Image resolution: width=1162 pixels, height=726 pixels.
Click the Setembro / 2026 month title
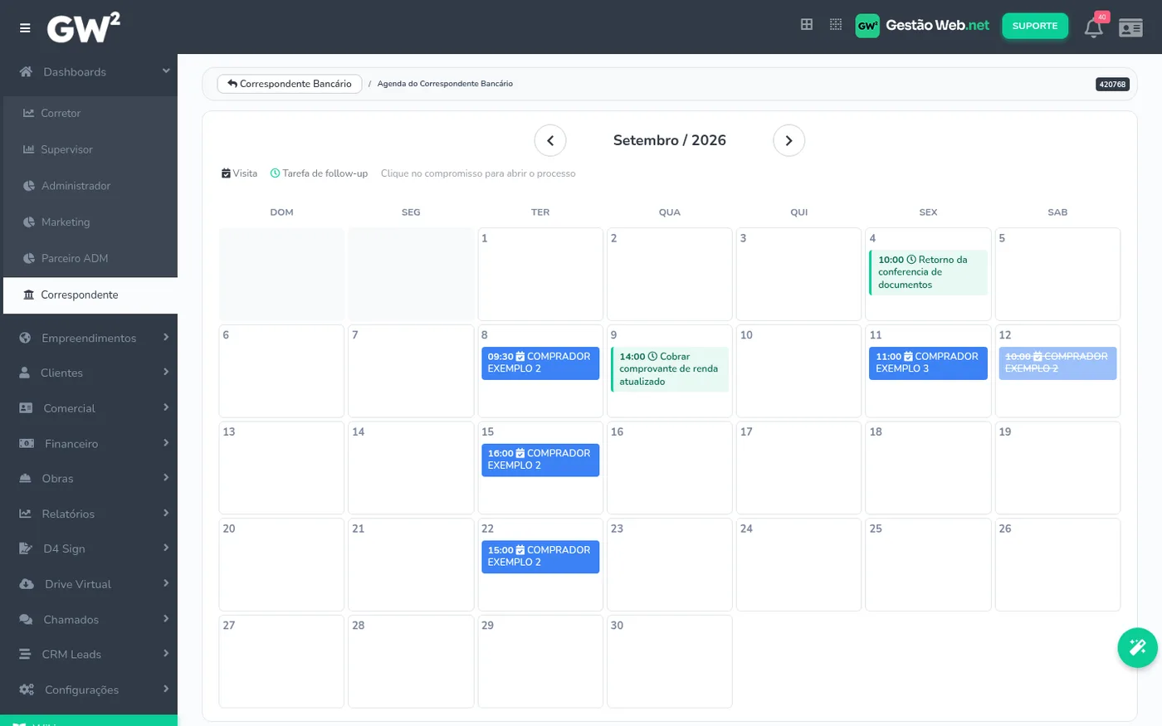(x=670, y=140)
